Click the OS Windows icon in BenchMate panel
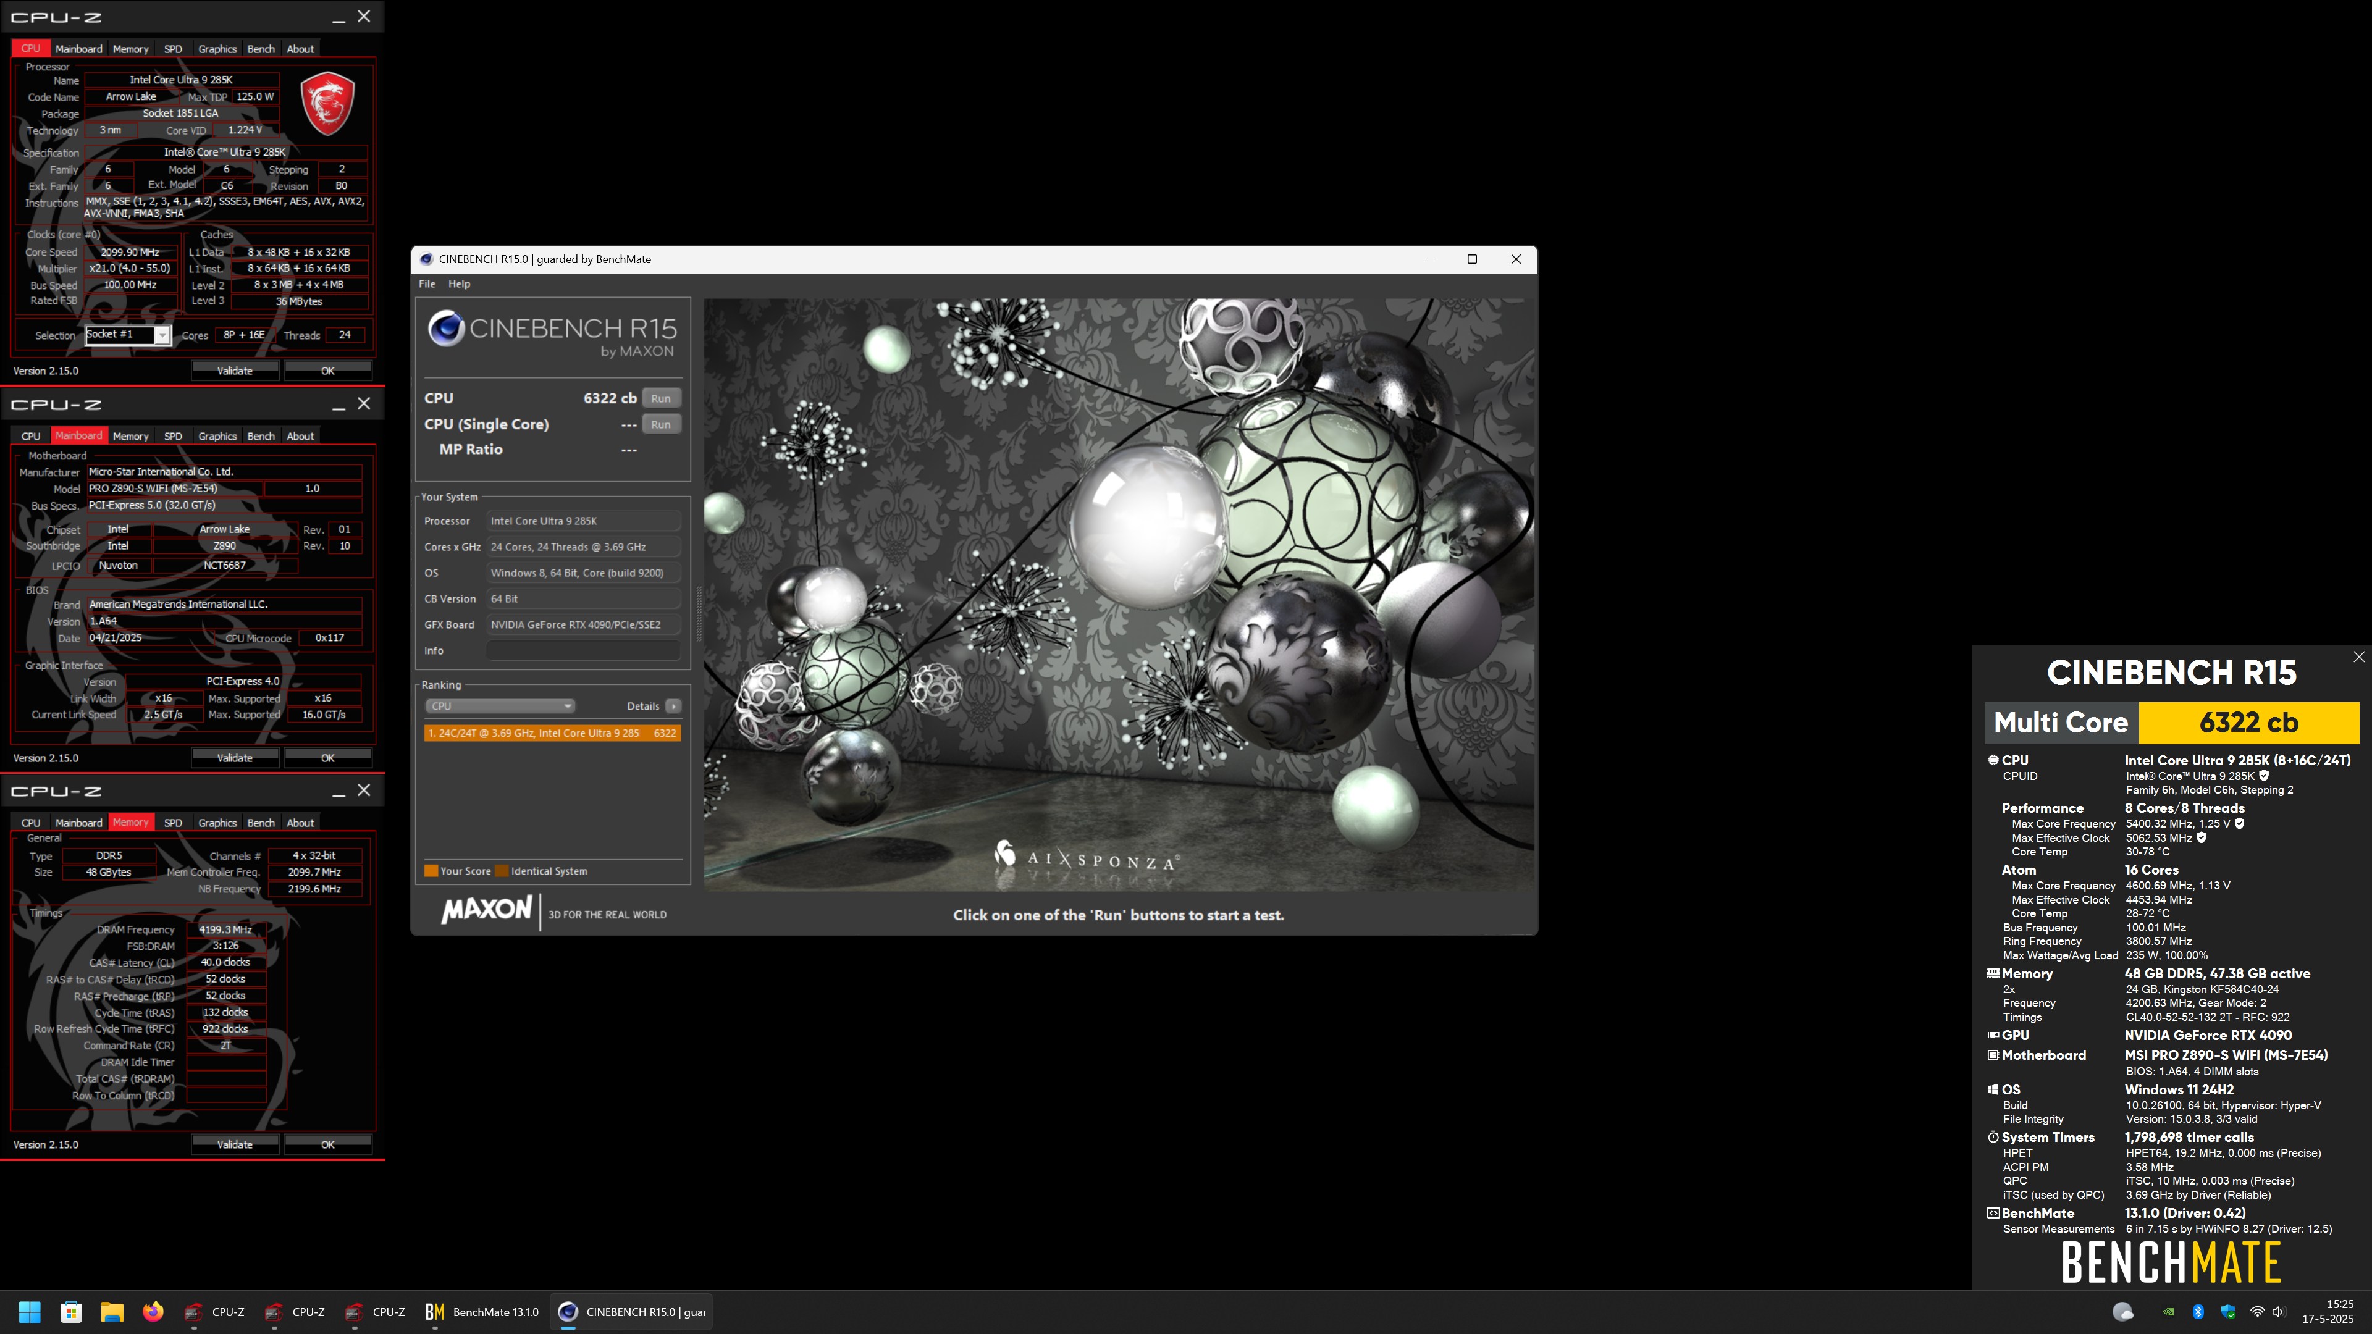 [x=1993, y=1089]
